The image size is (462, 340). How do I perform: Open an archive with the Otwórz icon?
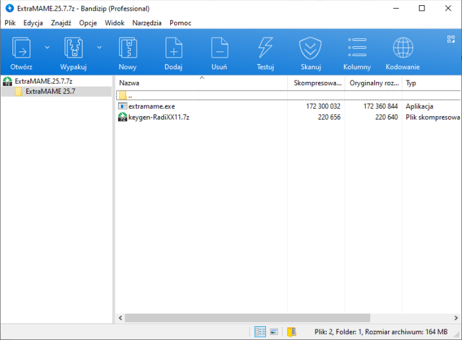tap(21, 48)
